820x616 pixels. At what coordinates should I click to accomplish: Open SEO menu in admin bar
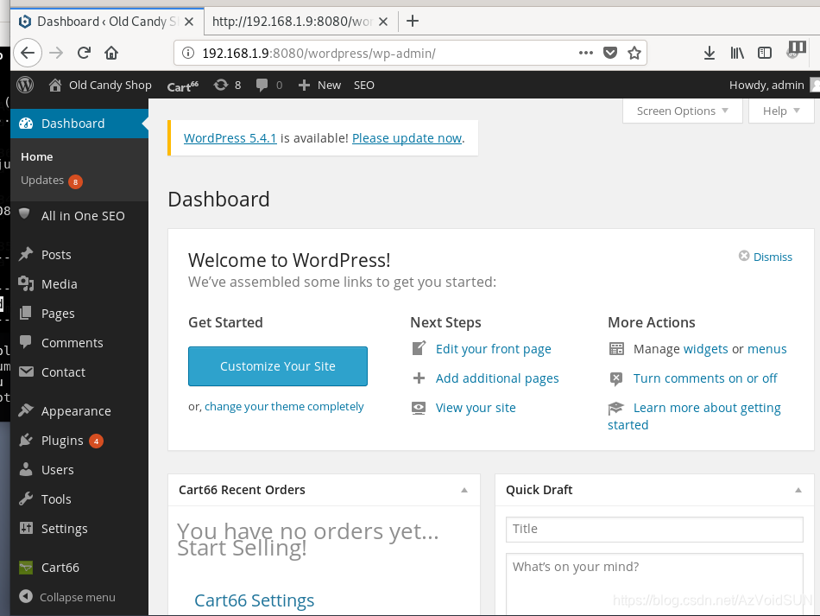364,85
